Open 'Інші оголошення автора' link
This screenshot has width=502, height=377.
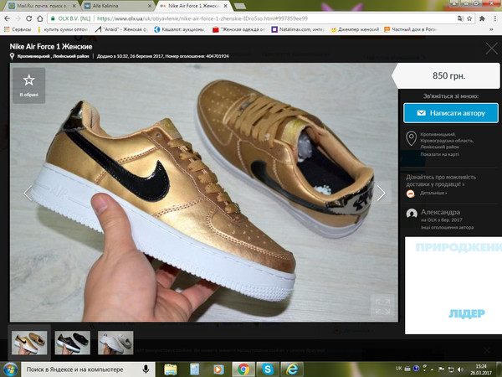447,228
